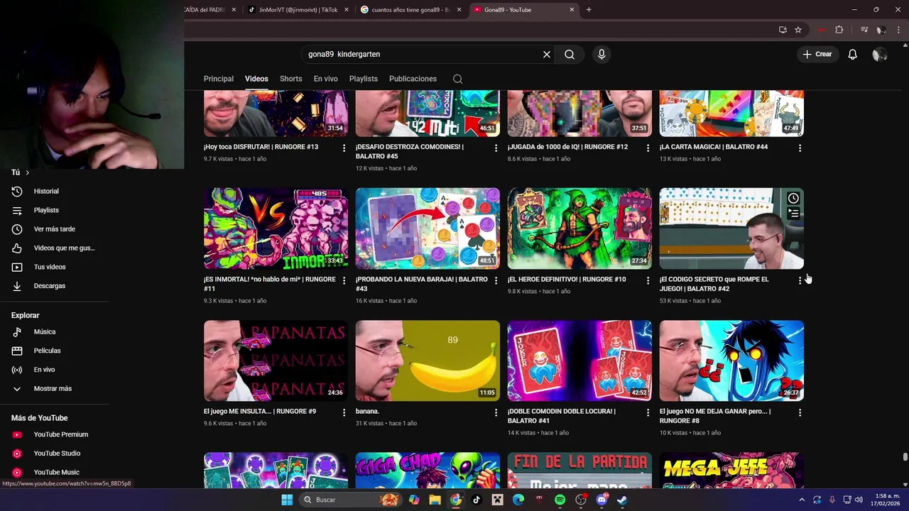The height and width of the screenshot is (511, 909).
Task: Open ¡DOBLE COMODIN DOBLE LOCURA! BALATRO #41 title
Action: coord(562,416)
